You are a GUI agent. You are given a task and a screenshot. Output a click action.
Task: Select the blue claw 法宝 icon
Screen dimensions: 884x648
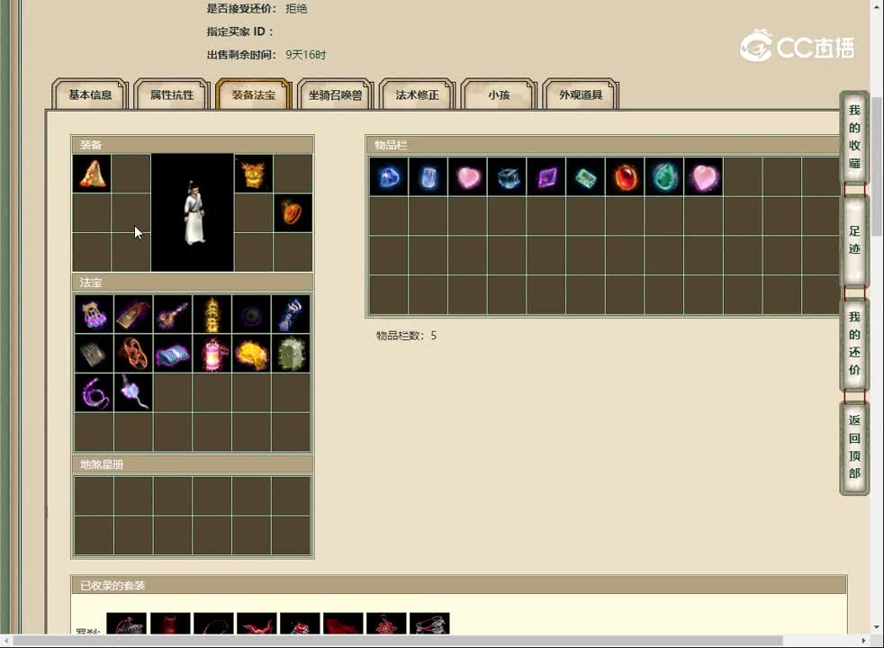(291, 314)
